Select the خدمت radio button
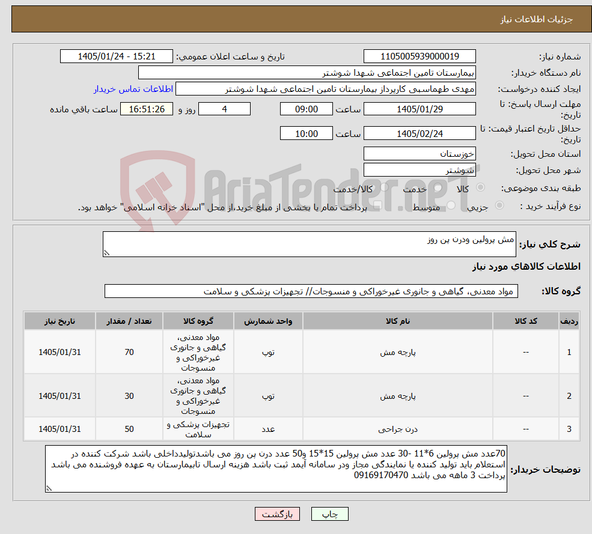592x534 pixels. click(438, 187)
